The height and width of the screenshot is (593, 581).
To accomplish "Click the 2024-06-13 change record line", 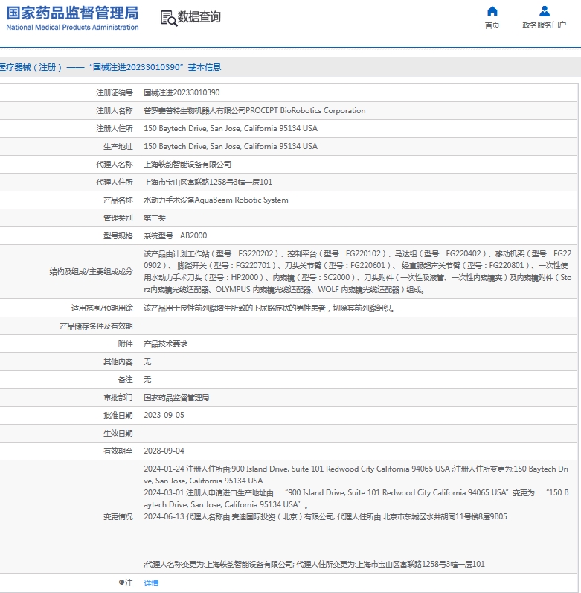I will [325, 516].
